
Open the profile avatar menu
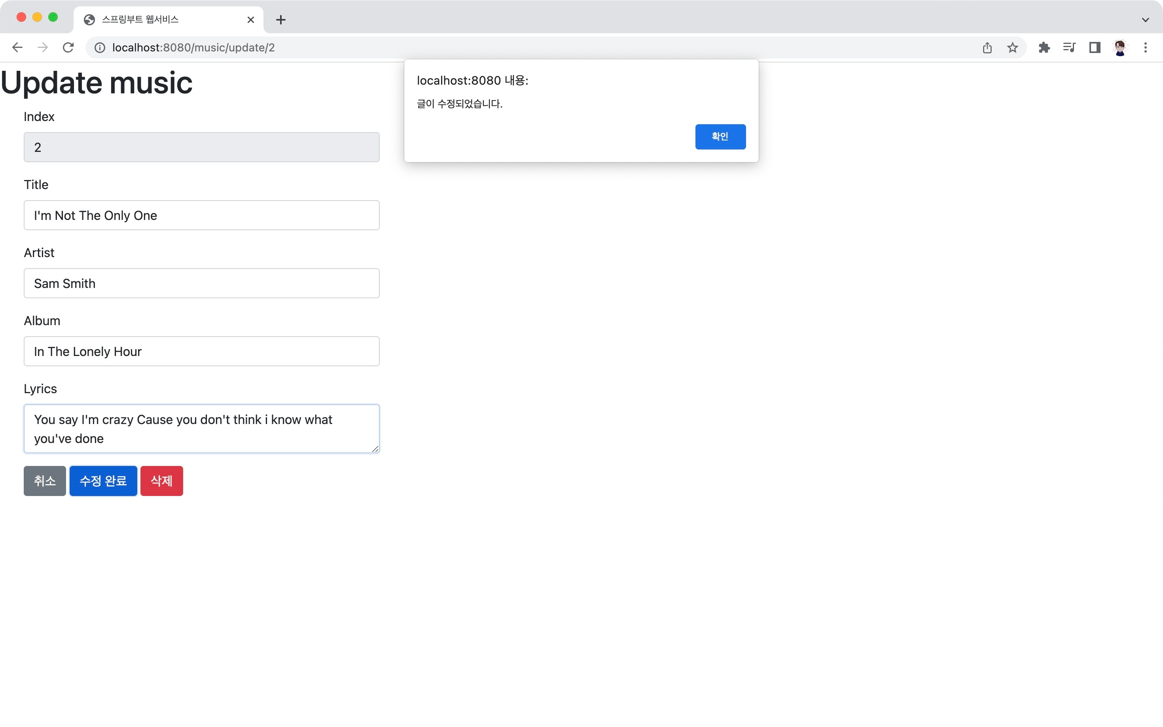coord(1120,47)
